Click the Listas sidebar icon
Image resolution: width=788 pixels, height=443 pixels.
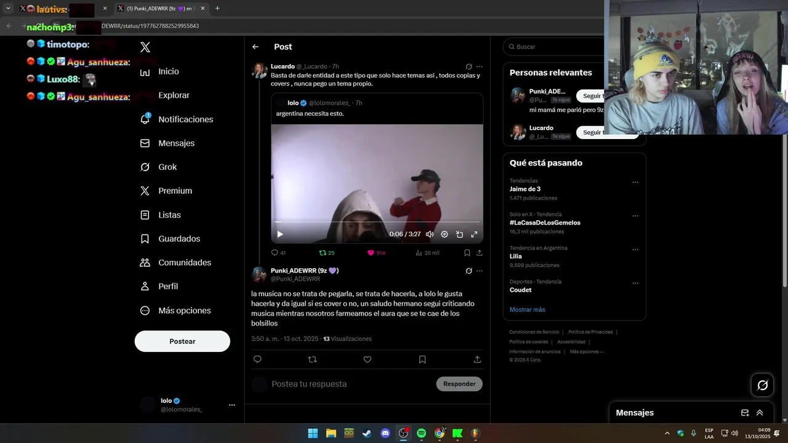coord(145,215)
